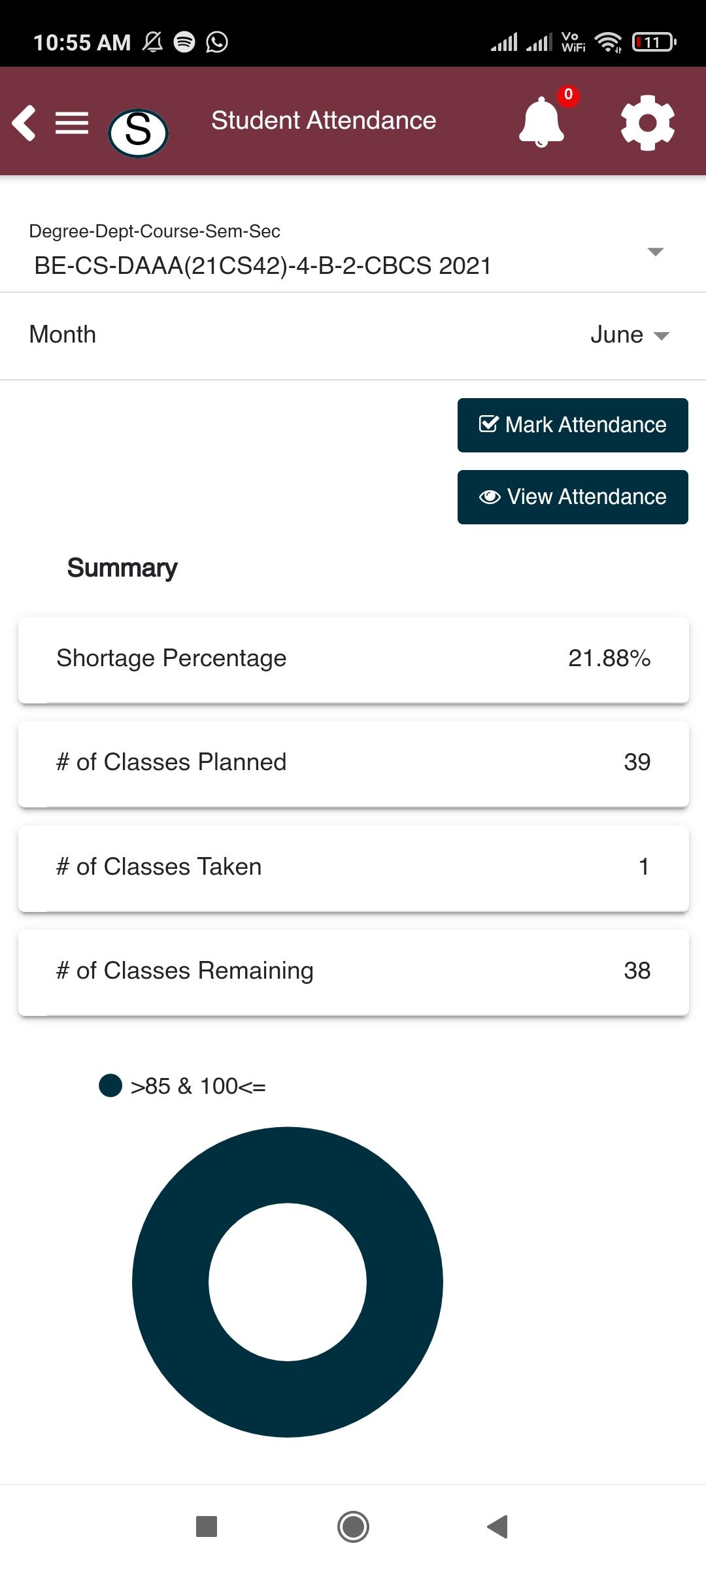Tap the S logo icon
This screenshot has width=706, height=1569.
[x=138, y=132]
